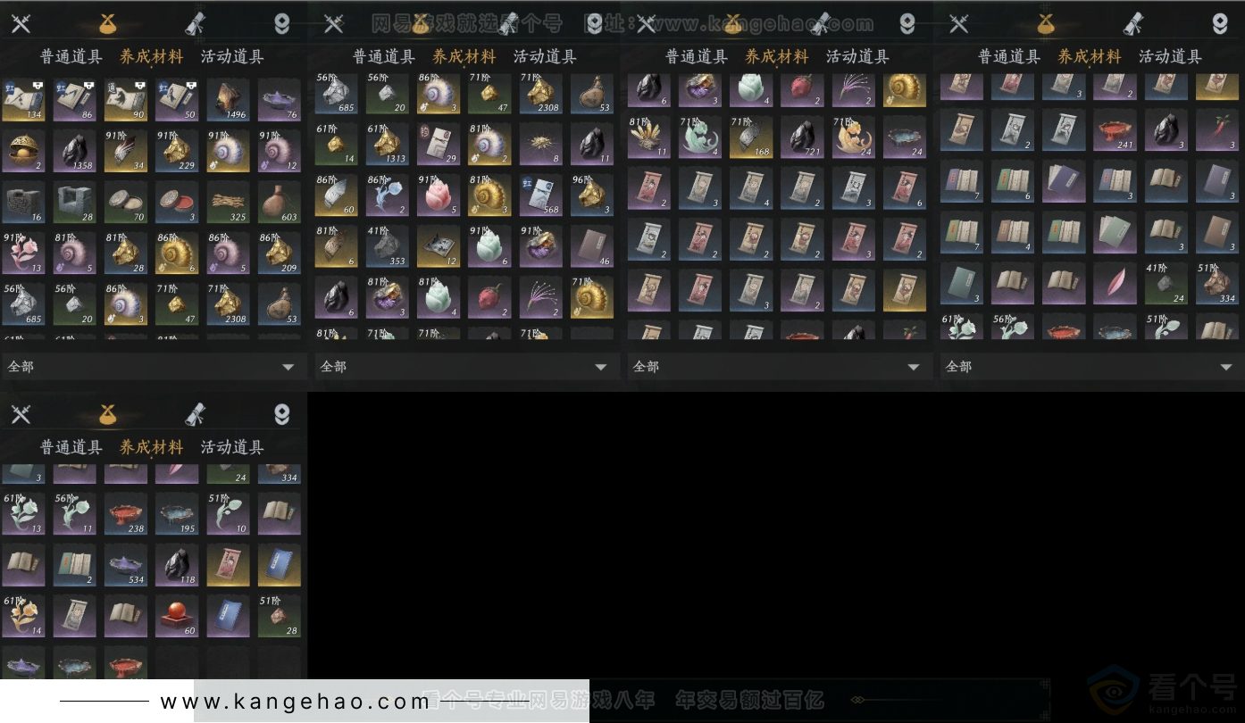Image resolution: width=1245 pixels, height=723 pixels.
Task: Switch to 普通道具 tab in bottom panel
Action: click(71, 448)
